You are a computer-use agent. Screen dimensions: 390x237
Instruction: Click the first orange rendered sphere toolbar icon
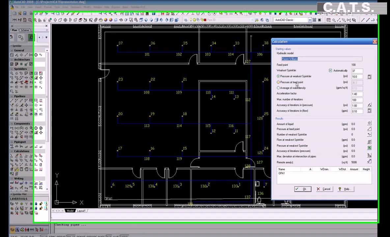[105, 20]
